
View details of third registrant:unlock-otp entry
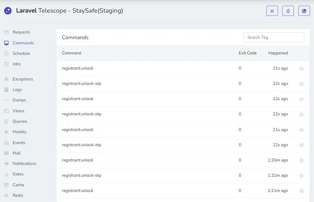(x=301, y=145)
